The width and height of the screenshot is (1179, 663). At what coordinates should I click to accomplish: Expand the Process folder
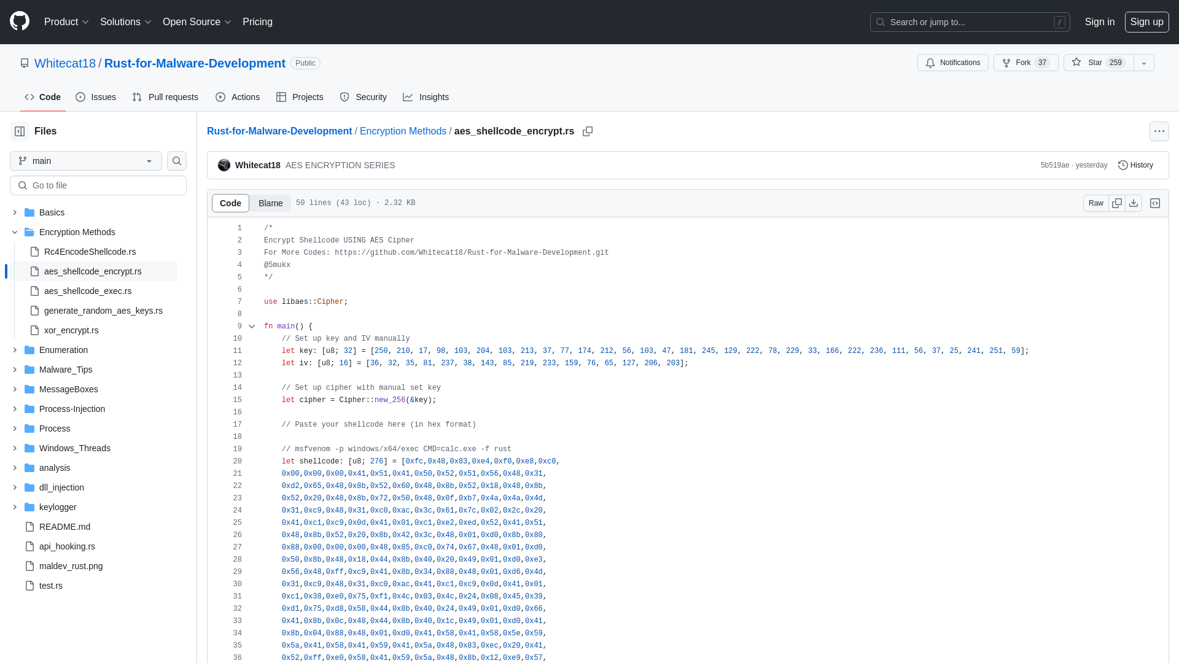pos(15,428)
